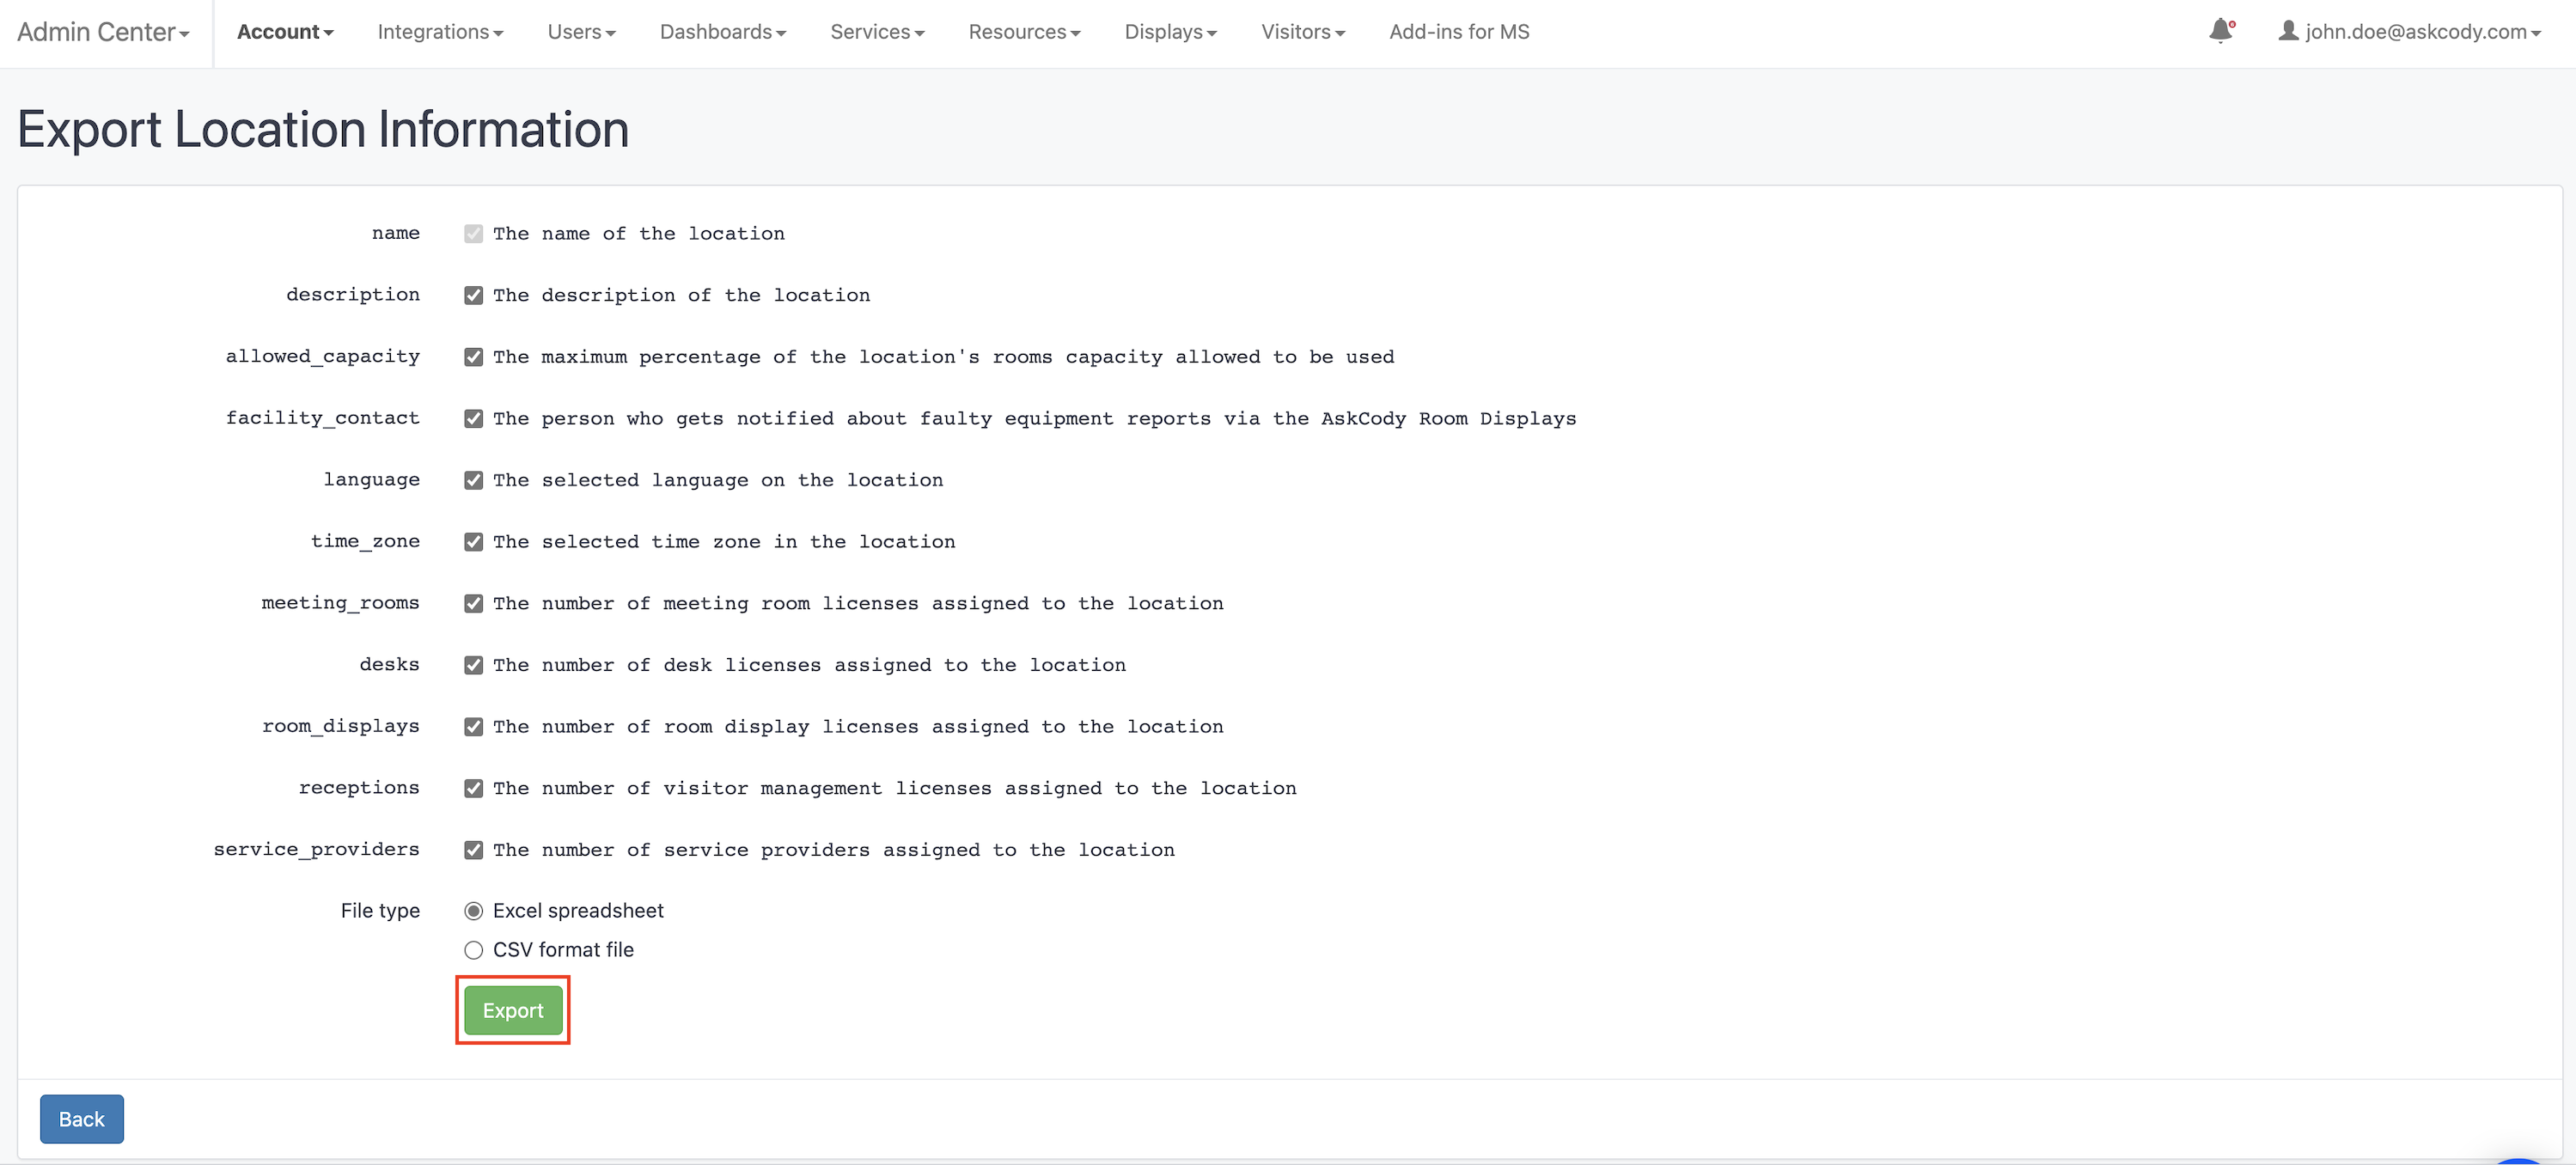Click the Export button
Image resolution: width=2576 pixels, height=1165 pixels.
coord(512,1010)
